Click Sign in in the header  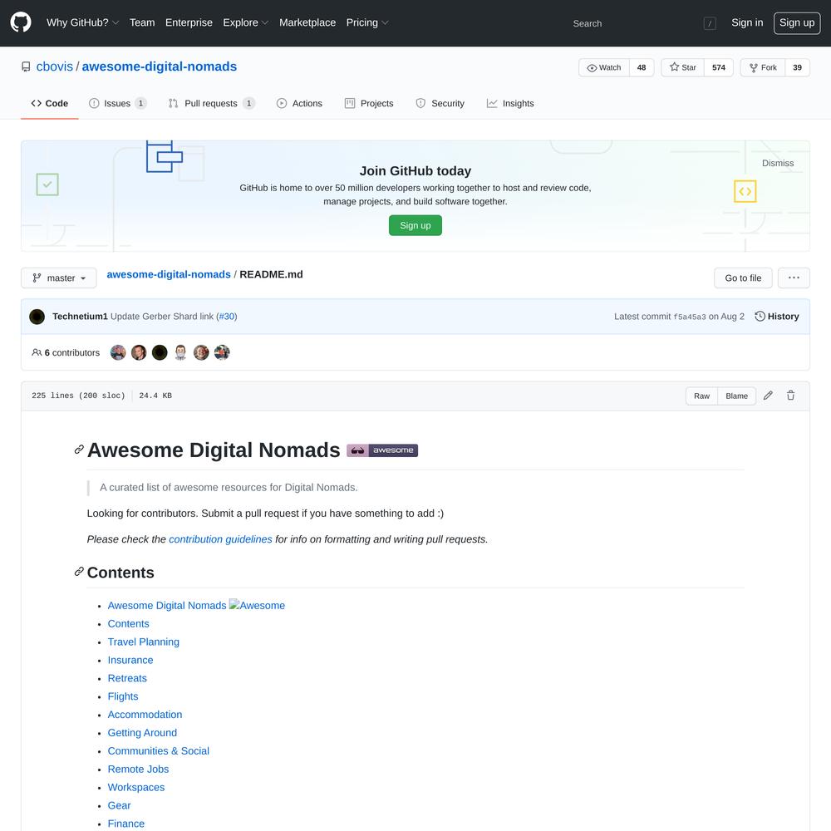tap(747, 22)
